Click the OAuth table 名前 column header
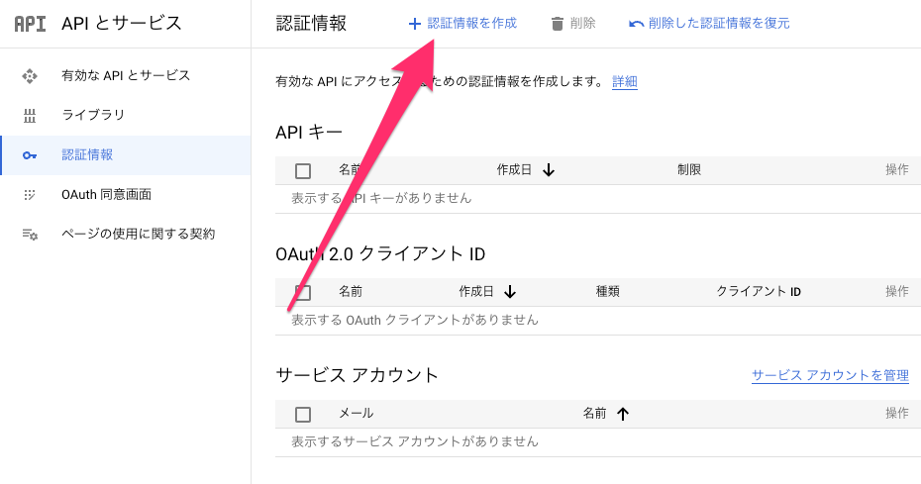This screenshot has width=921, height=484. coord(350,291)
